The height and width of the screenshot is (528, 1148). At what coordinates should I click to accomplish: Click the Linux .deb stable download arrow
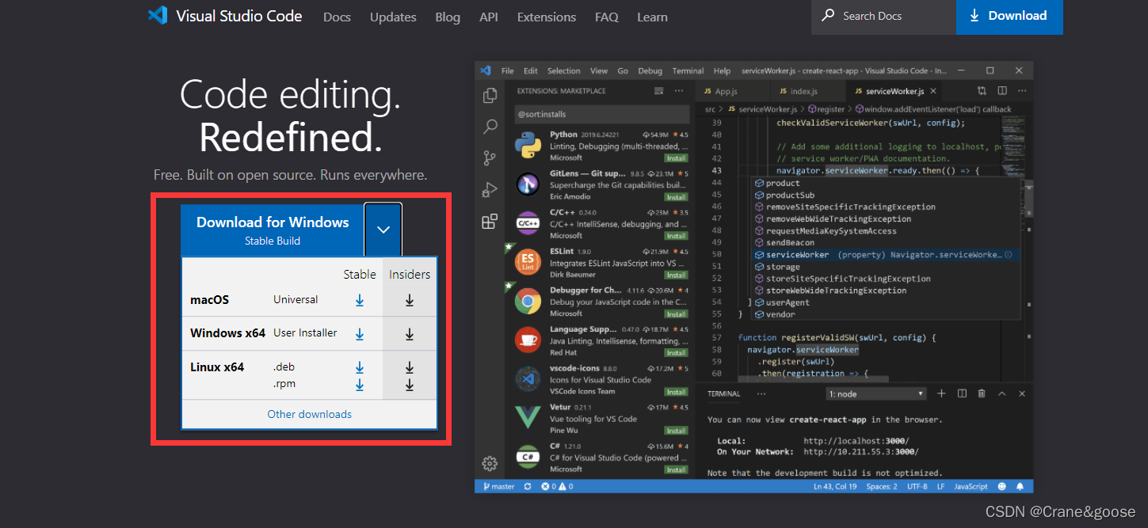click(360, 367)
